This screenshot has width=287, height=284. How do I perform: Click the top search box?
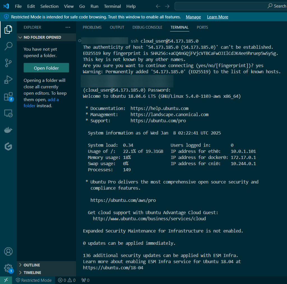pyautogui.click(x=230, y=6)
